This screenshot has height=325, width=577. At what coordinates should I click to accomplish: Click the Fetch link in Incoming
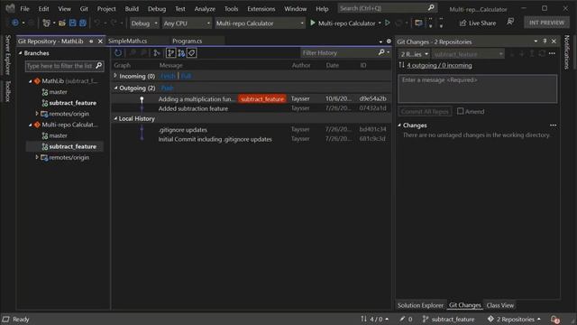169,76
